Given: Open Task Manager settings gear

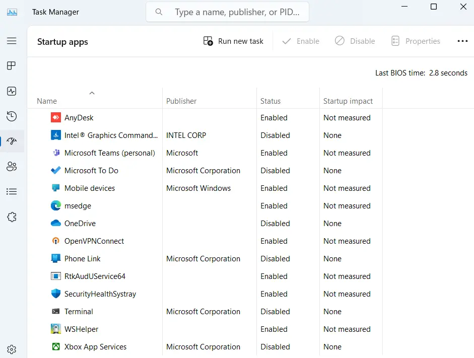Looking at the screenshot, I should pos(12,349).
